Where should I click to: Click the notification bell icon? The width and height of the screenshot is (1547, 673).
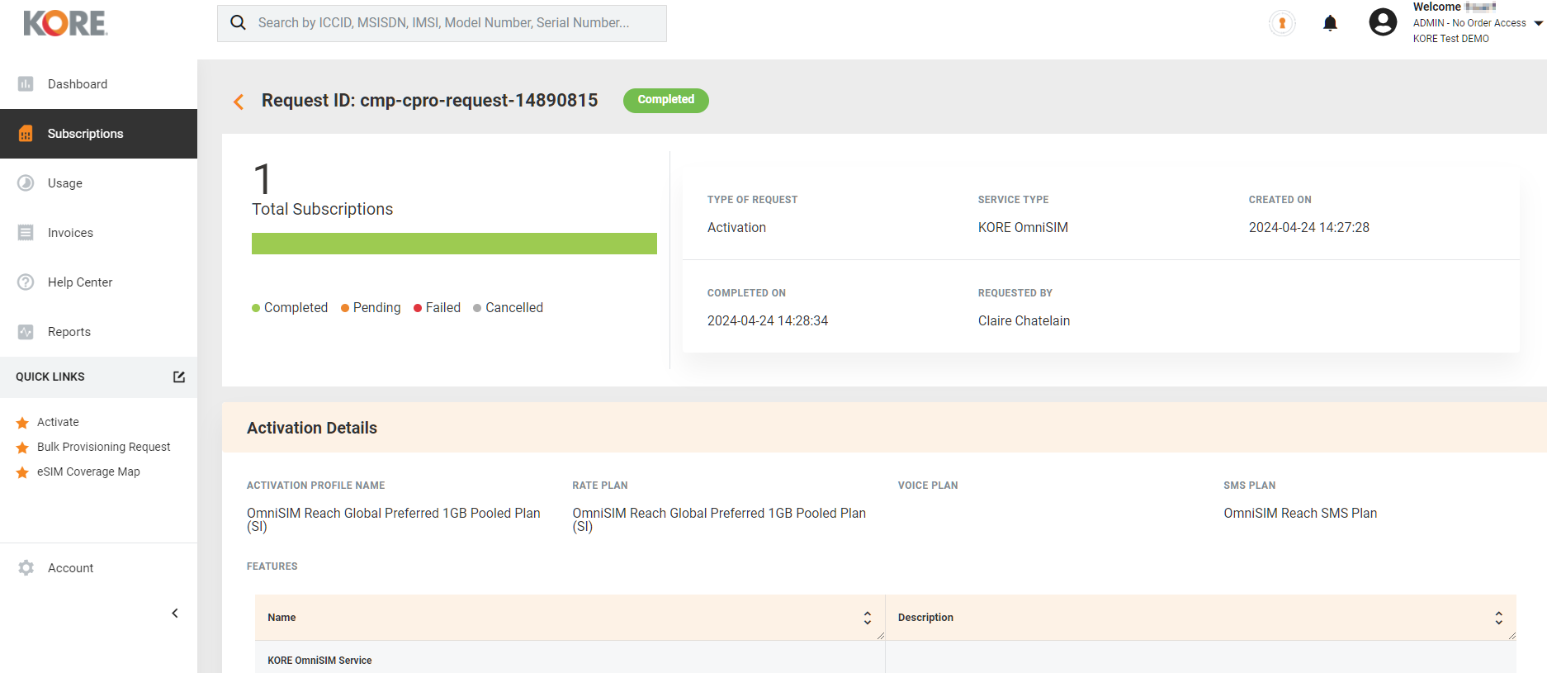coord(1330,23)
